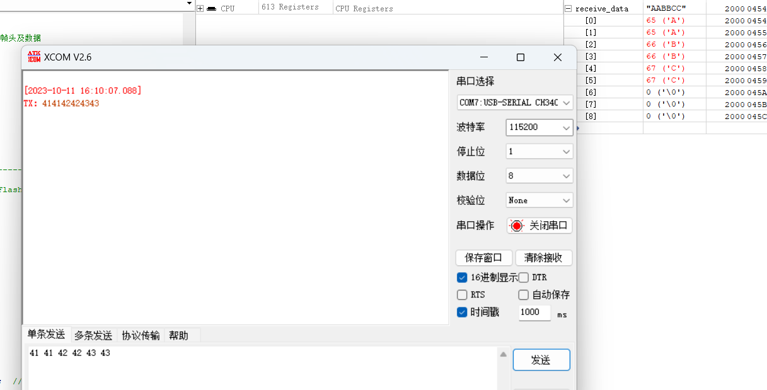Image resolution: width=767 pixels, height=390 pixels.
Task: Click the send text box with 41 41 42
Action: point(262,368)
